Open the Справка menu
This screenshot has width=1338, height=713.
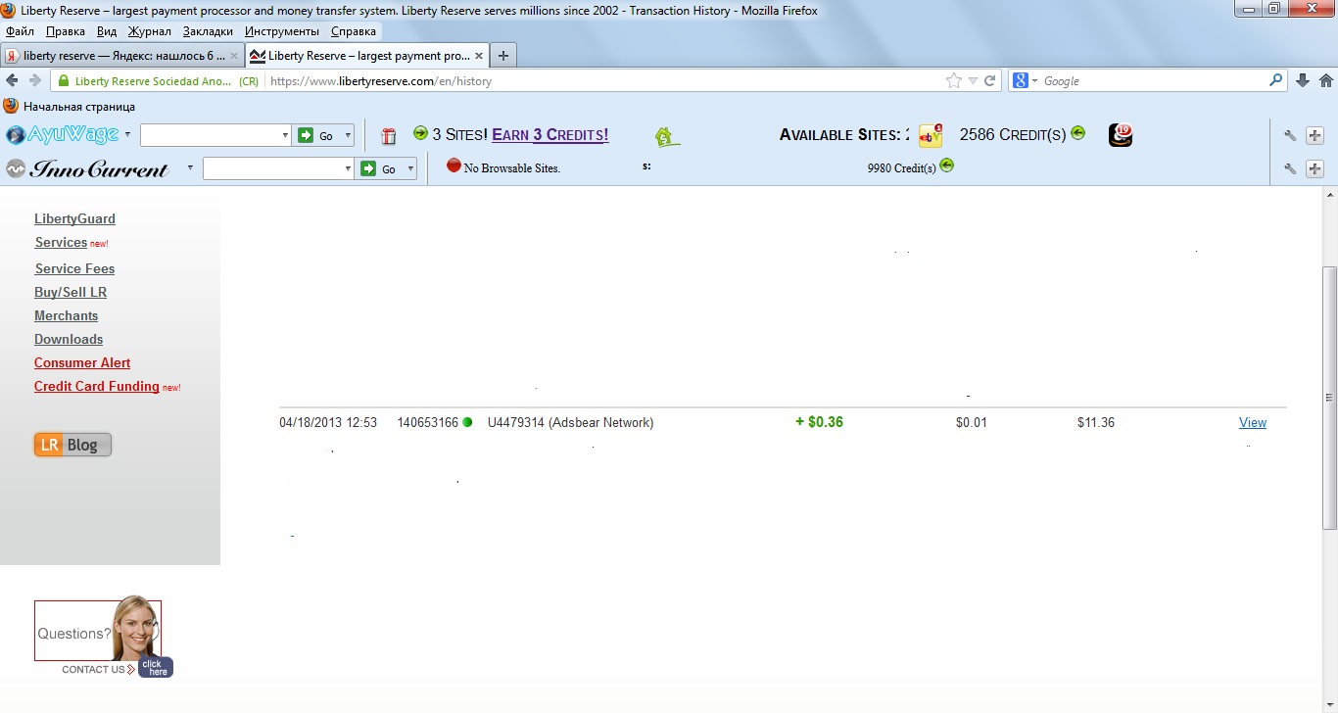coord(353,31)
